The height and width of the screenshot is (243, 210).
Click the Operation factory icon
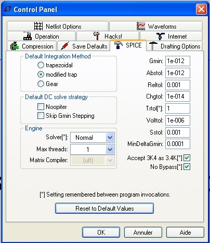(x=28, y=36)
